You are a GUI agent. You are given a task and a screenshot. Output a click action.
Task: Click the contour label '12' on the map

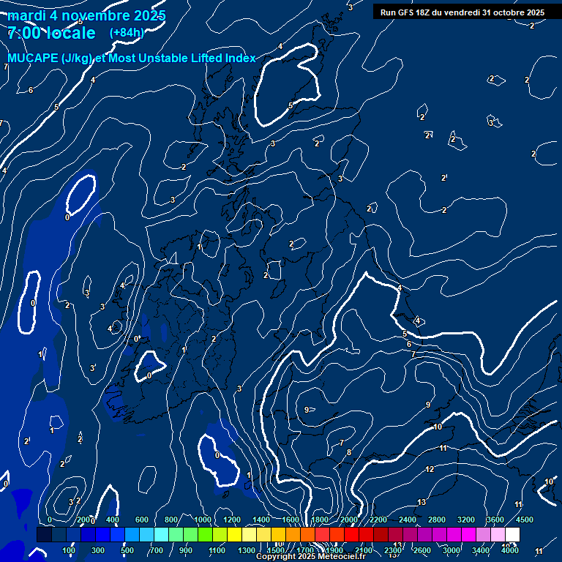(430, 469)
